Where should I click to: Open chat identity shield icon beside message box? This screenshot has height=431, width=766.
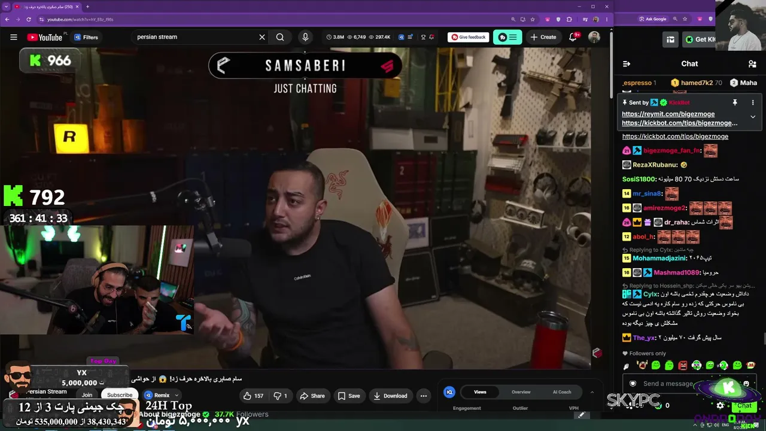coord(633,384)
